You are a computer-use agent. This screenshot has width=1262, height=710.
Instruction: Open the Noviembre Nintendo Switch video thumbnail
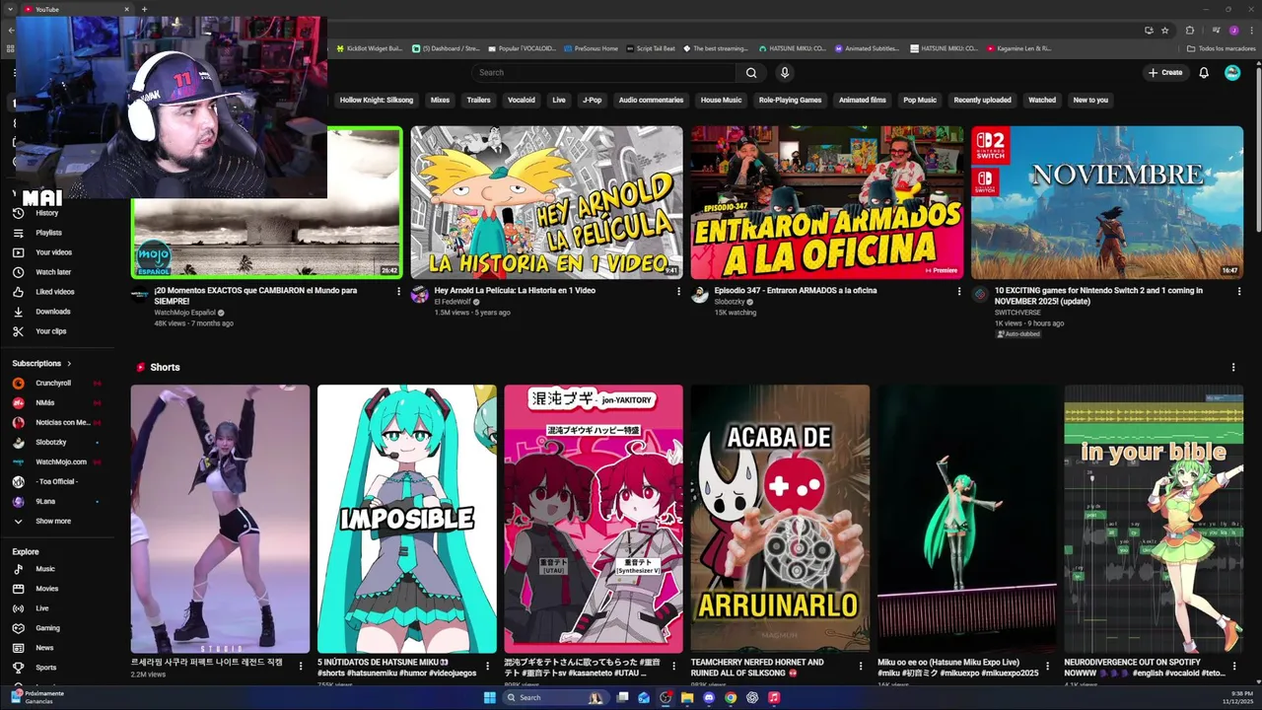pos(1106,202)
